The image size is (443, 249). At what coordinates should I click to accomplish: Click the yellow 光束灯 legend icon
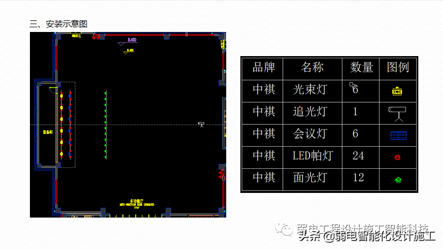pyautogui.click(x=397, y=91)
